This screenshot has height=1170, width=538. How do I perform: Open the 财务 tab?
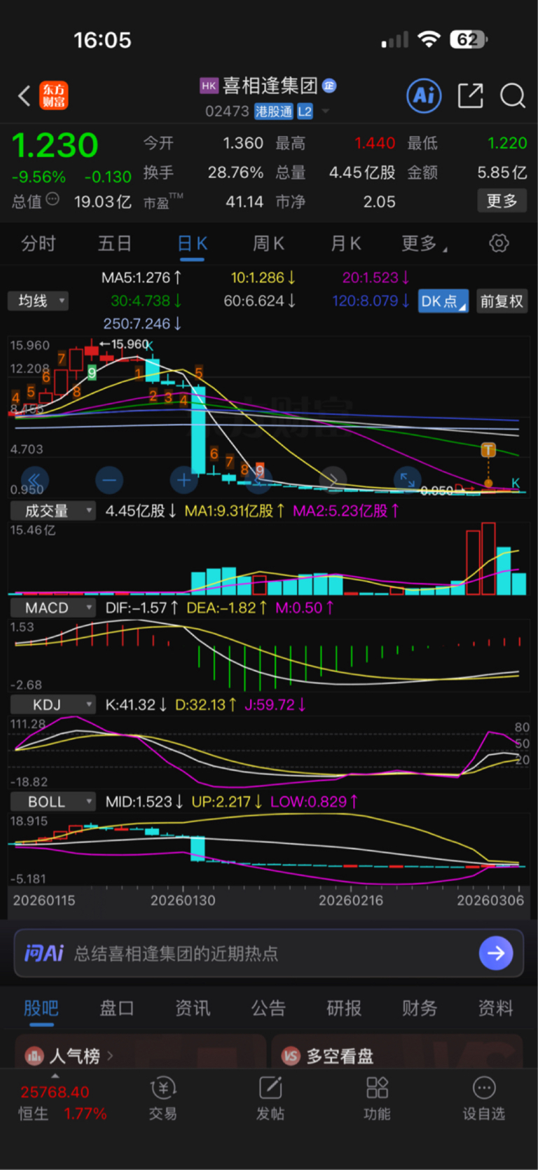coord(420,1008)
